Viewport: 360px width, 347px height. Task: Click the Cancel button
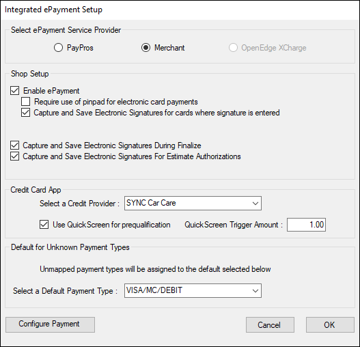(270, 324)
